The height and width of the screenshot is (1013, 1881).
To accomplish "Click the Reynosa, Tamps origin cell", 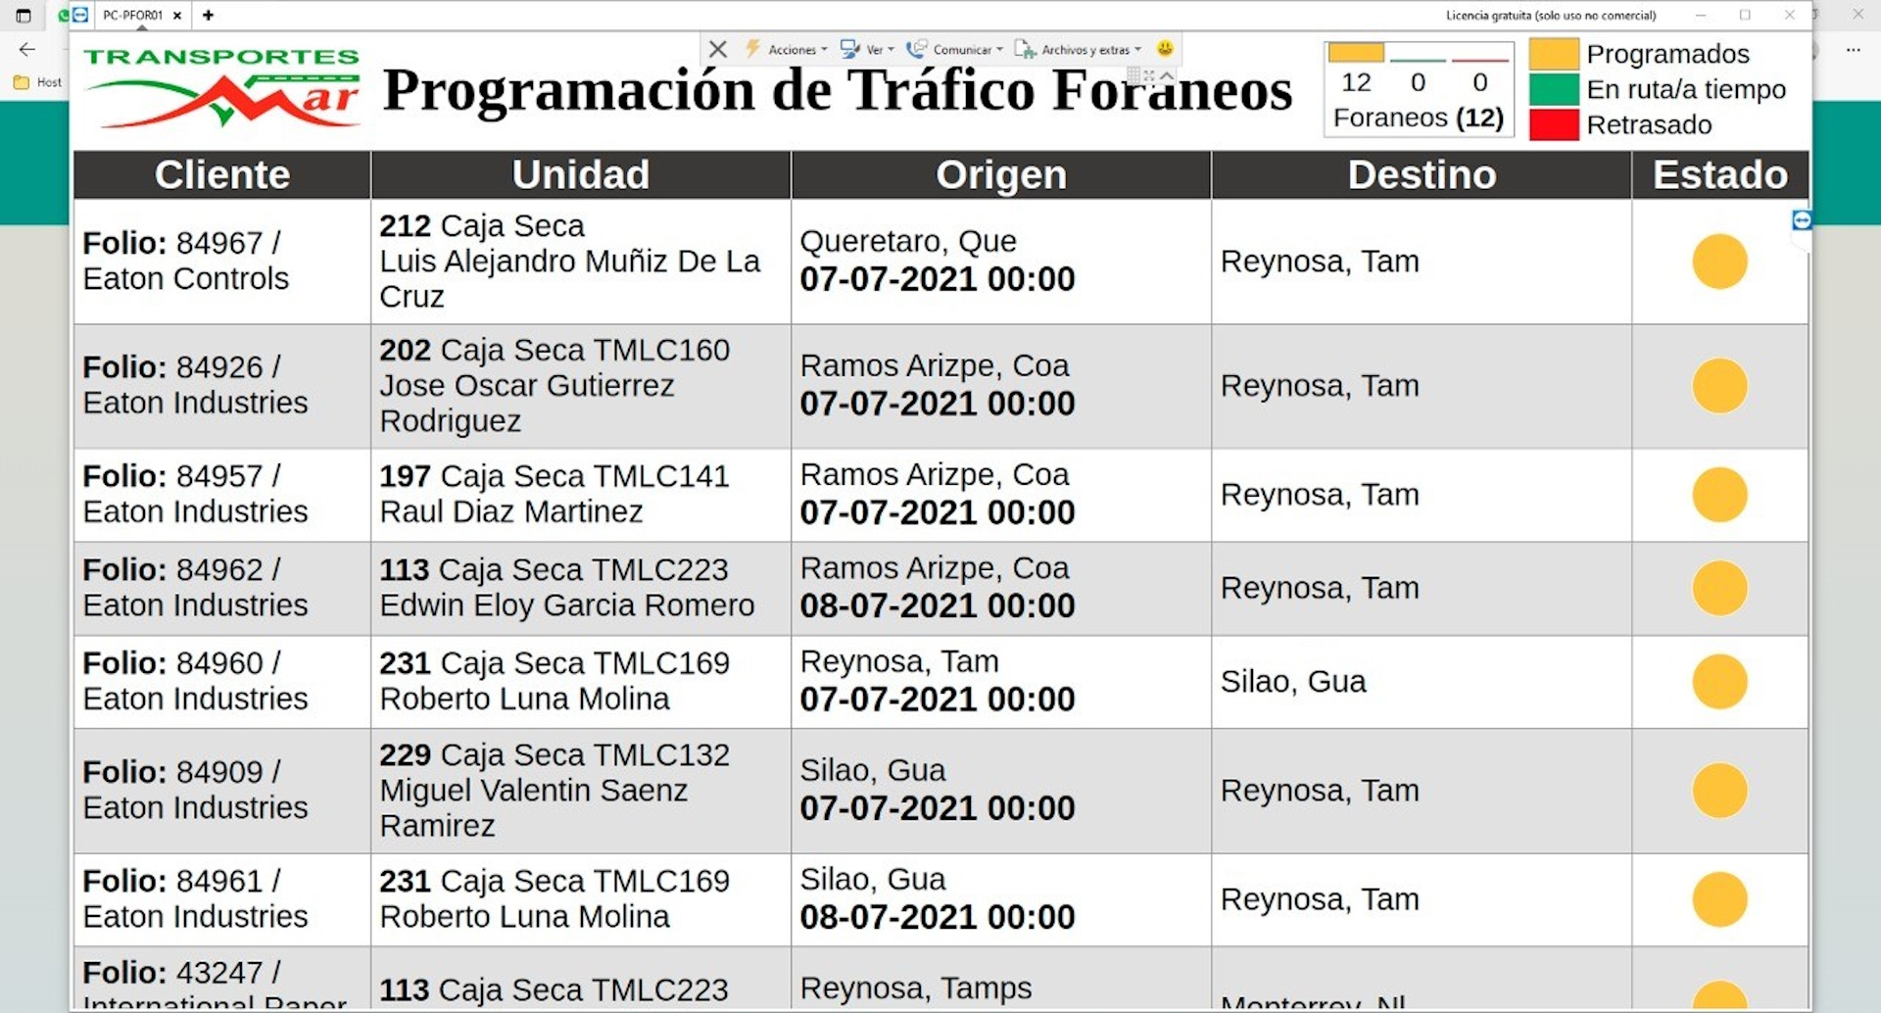I will (1001, 980).
